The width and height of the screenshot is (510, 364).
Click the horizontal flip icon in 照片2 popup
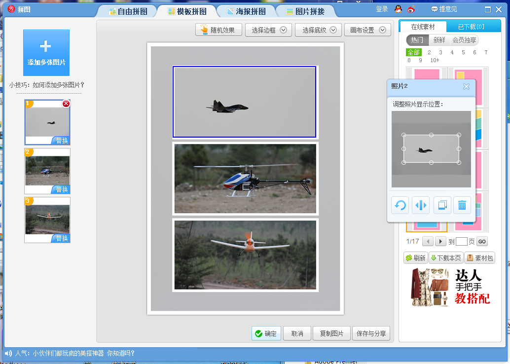point(421,205)
